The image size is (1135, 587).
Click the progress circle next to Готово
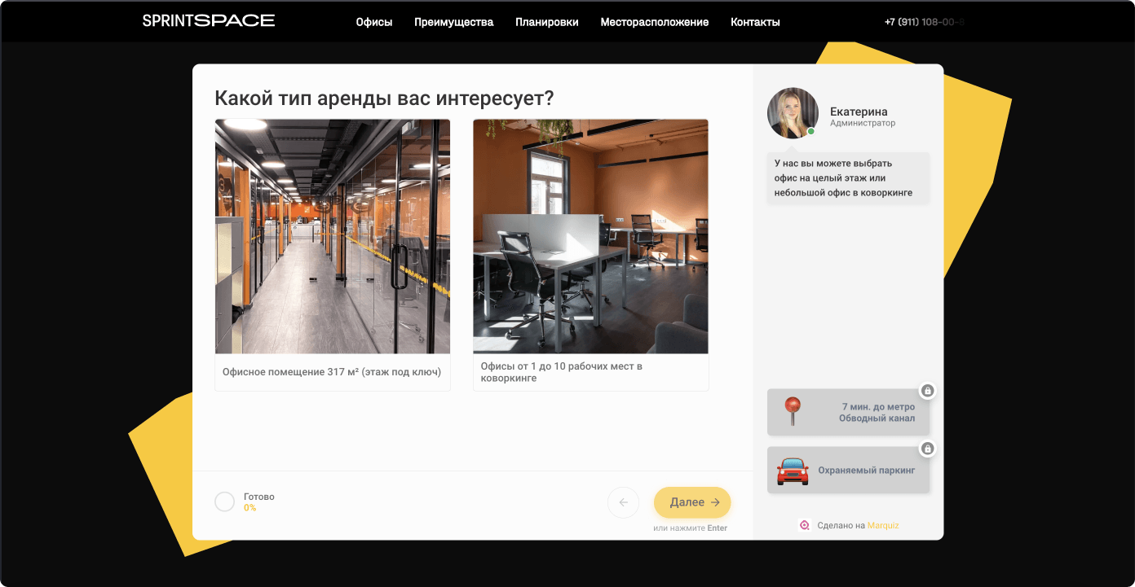tap(224, 502)
